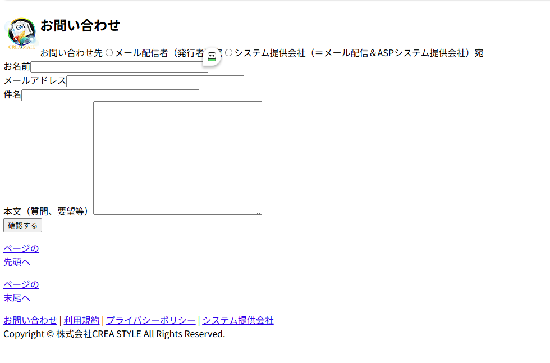This screenshot has height=363, width=550.
Task: Open the プライバシーポリシー footer link
Action: click(151, 321)
